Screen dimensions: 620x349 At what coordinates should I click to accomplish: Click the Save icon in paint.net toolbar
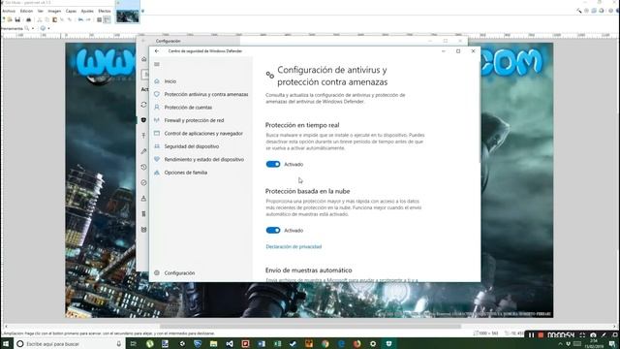[x=17, y=19]
